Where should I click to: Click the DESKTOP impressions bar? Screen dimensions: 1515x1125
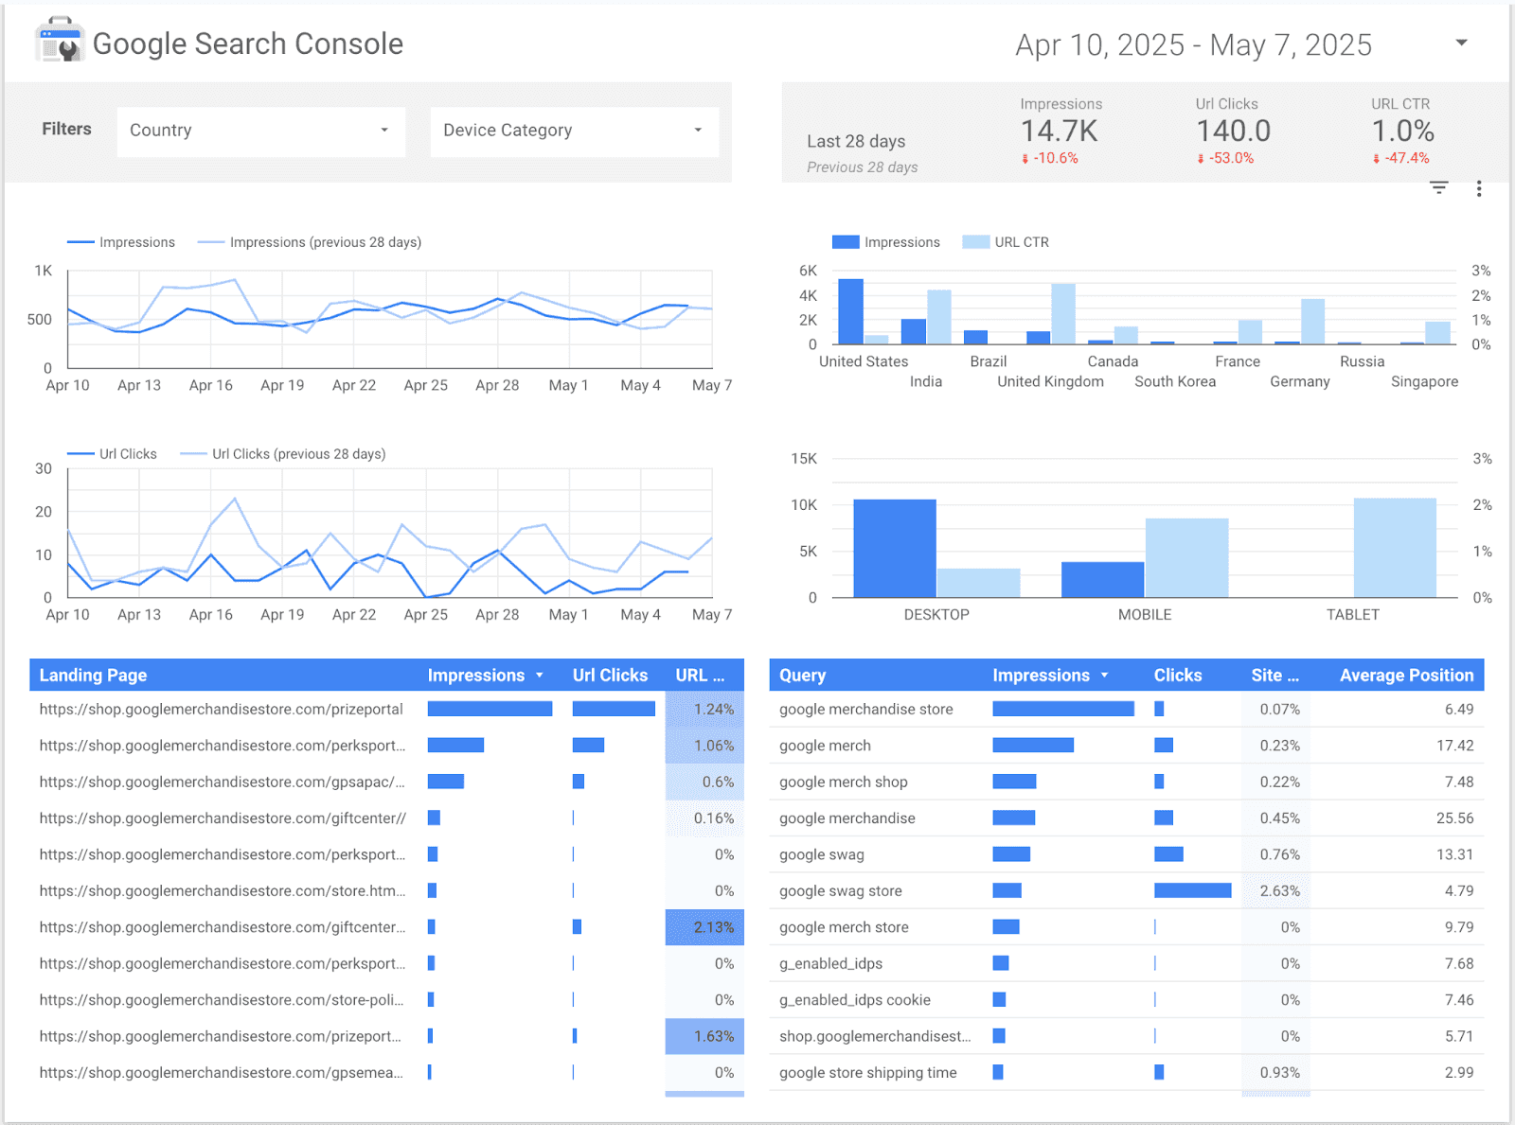895,547
